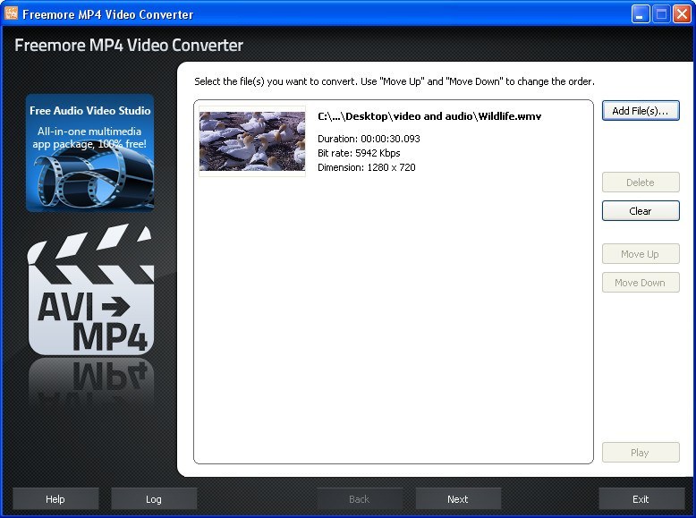Image resolution: width=696 pixels, height=518 pixels.
Task: Clear the file list with Clear button
Action: (641, 211)
